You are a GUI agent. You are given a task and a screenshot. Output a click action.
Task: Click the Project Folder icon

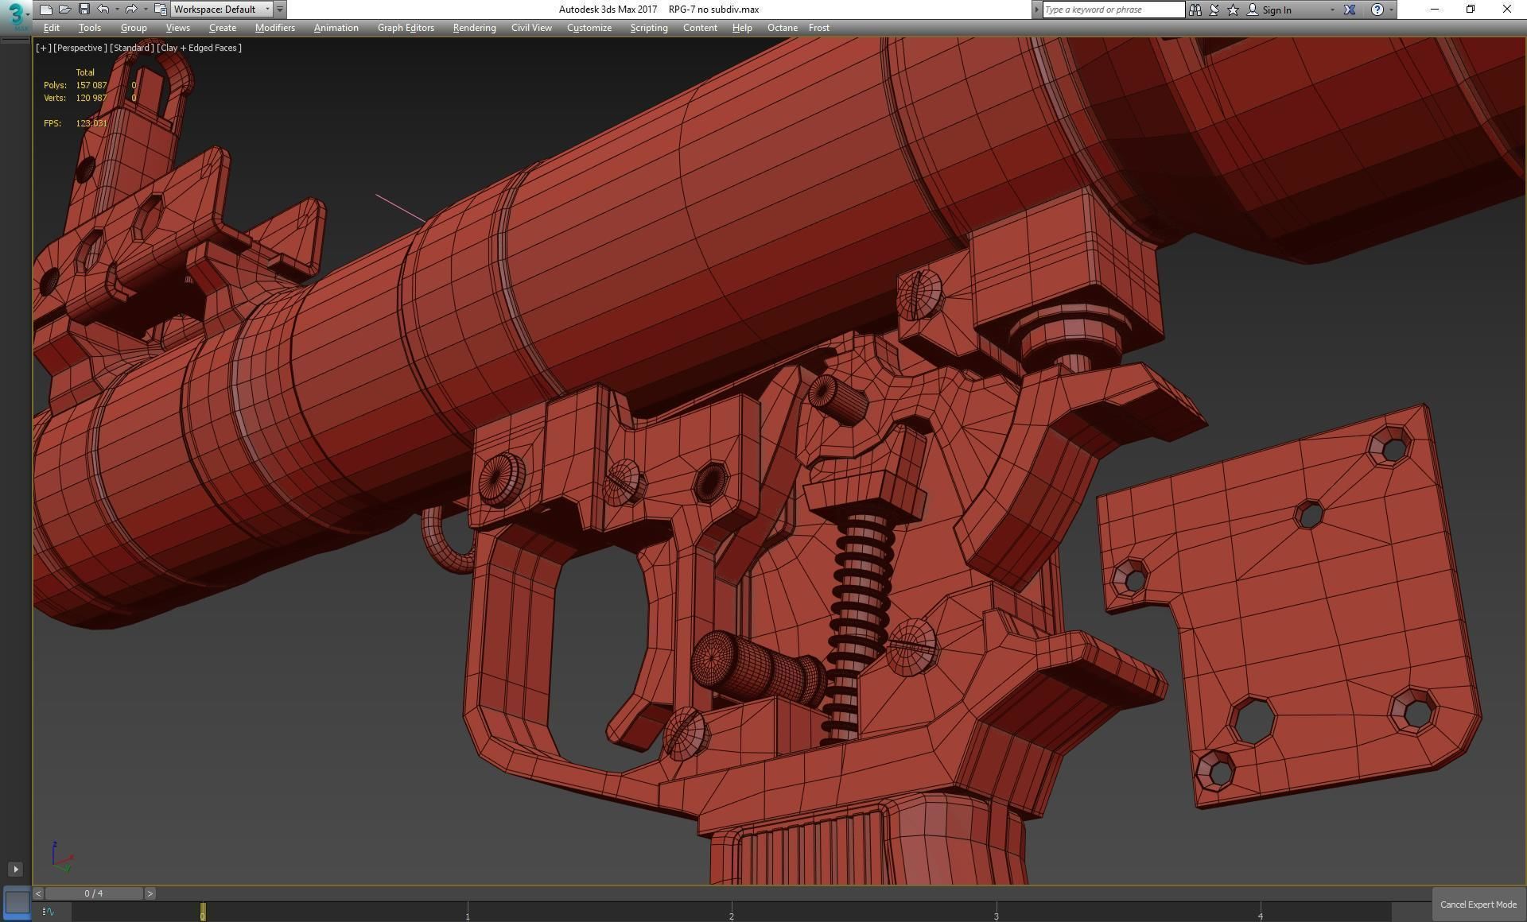[x=160, y=10]
